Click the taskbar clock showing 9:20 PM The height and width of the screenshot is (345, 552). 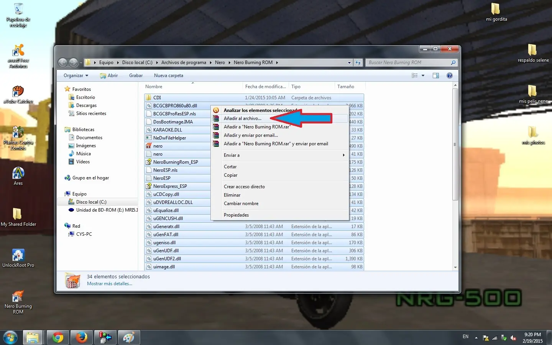pos(533,338)
